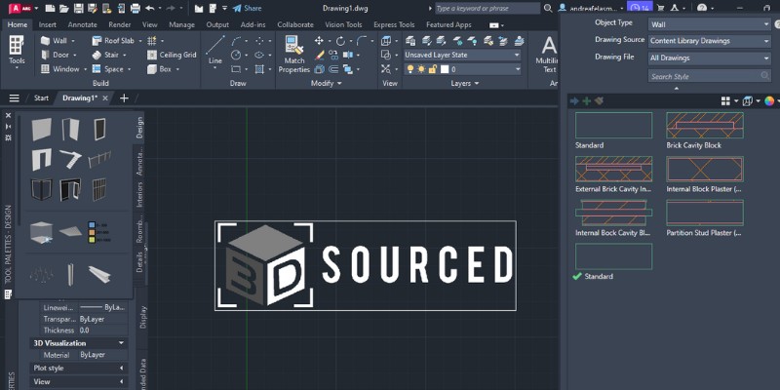Open the Object Type dropdown showing Wall
The image size is (780, 390).
710,23
